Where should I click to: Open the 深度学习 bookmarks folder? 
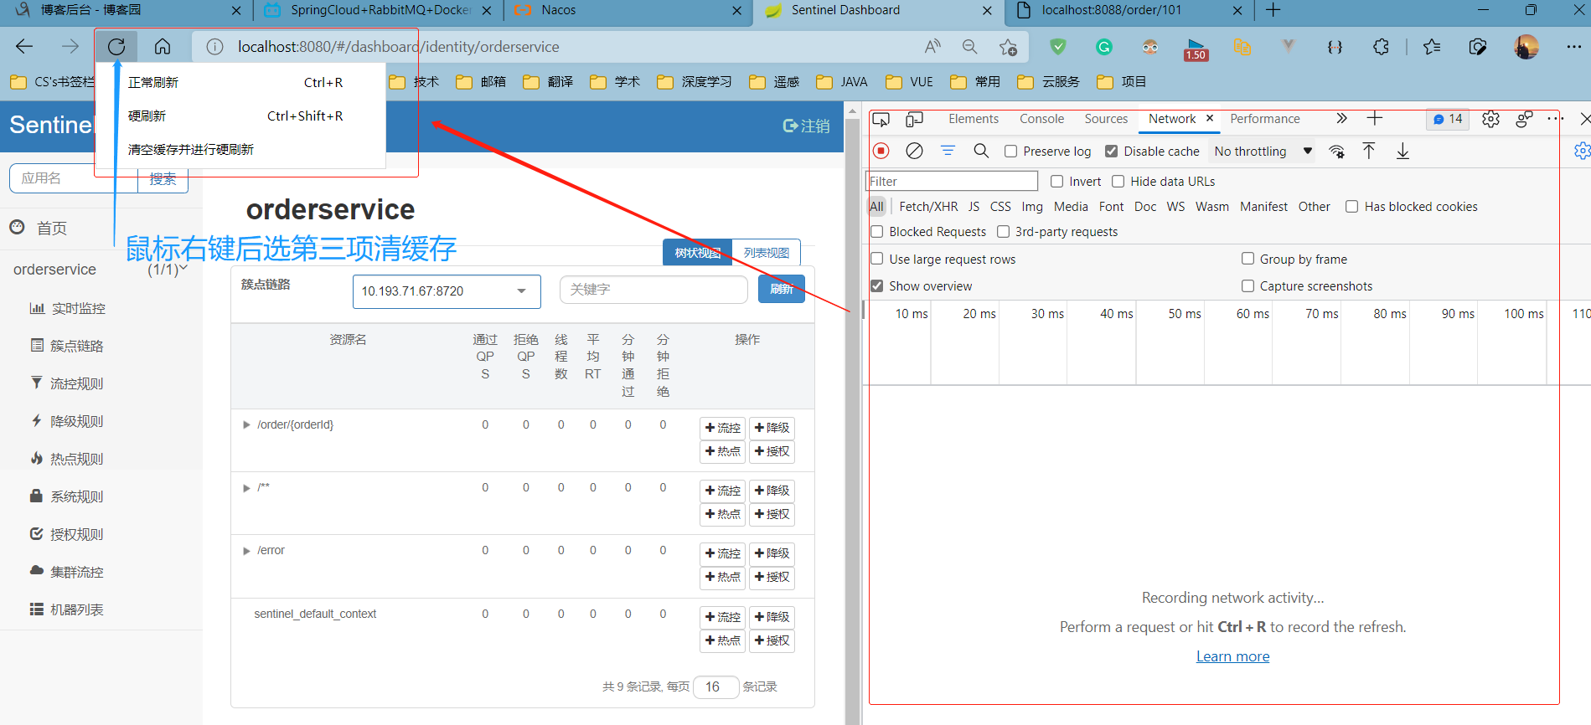(x=695, y=82)
